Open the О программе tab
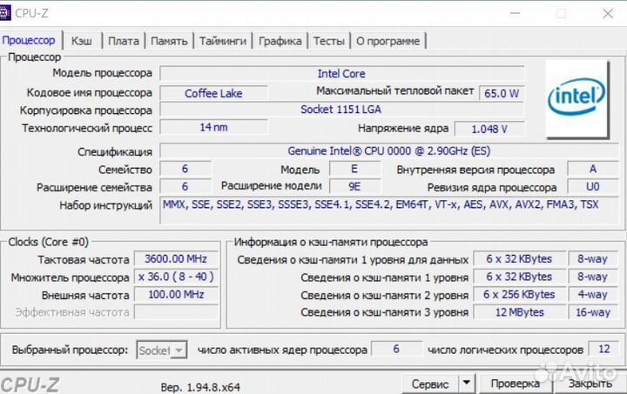Screen dimensions: 627x394 388,41
